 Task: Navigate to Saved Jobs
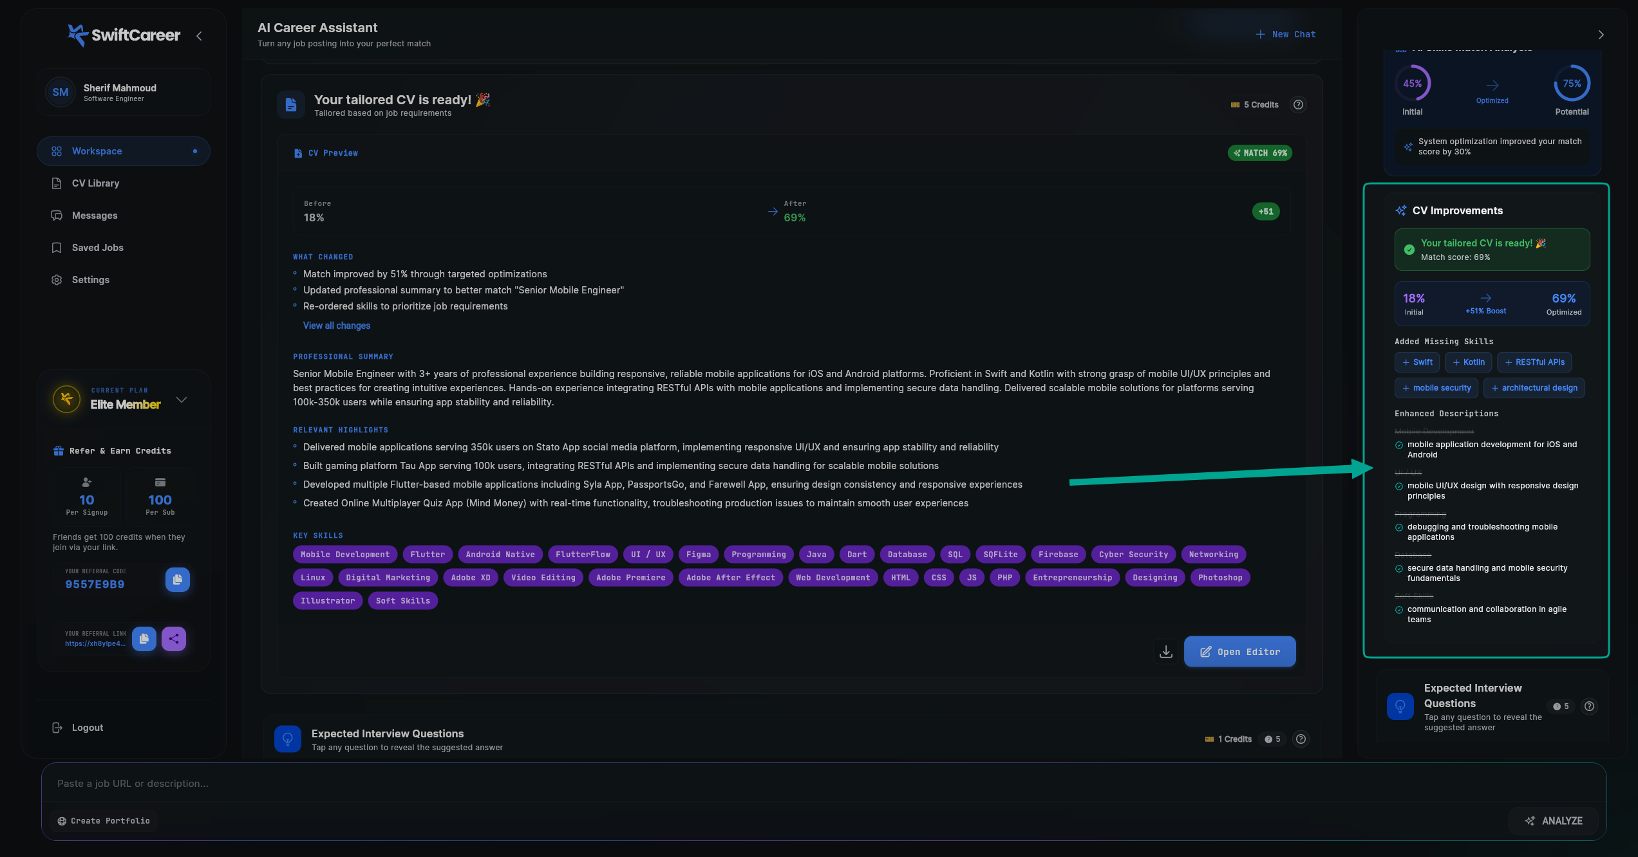tap(97, 247)
